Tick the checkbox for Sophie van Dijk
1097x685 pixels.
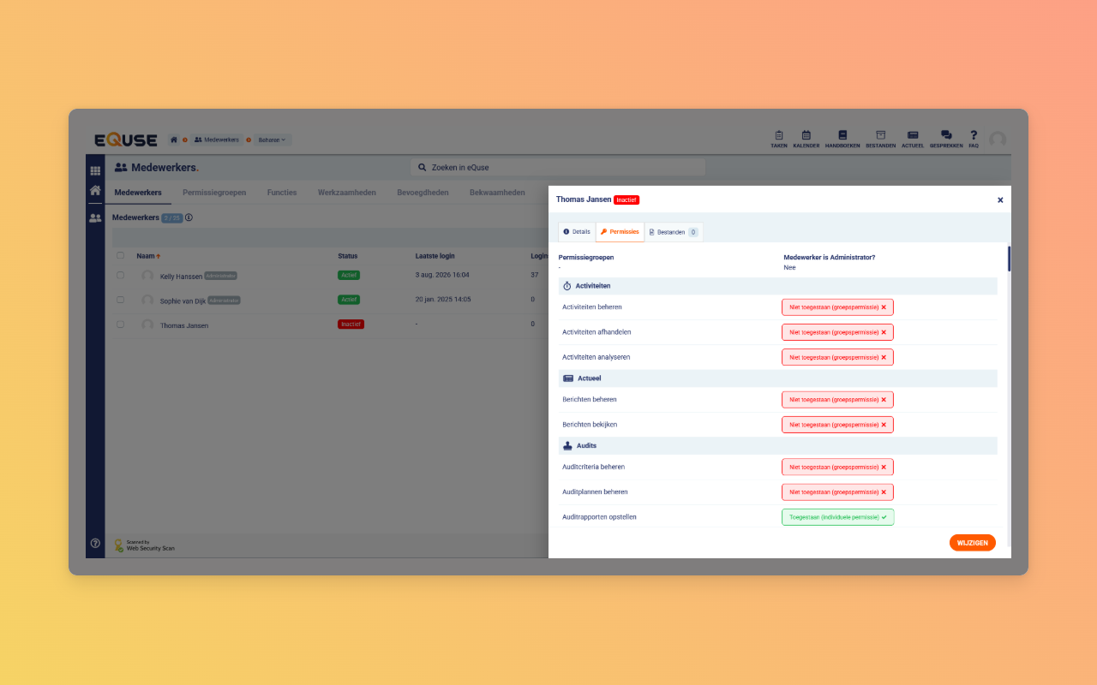[x=120, y=300]
